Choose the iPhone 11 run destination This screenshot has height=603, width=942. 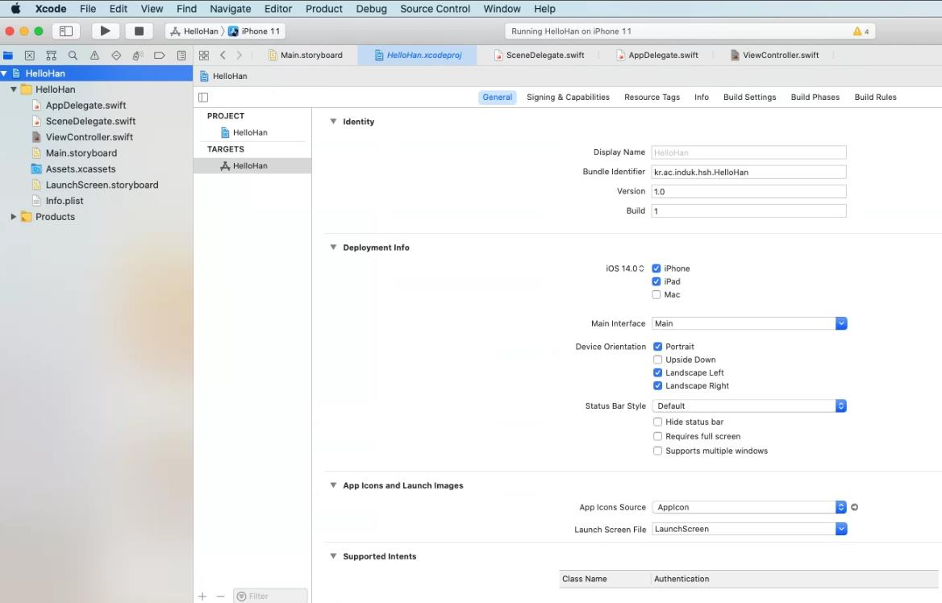[254, 31]
